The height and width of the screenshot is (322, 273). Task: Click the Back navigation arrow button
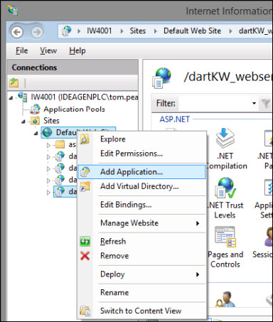[x=17, y=32]
